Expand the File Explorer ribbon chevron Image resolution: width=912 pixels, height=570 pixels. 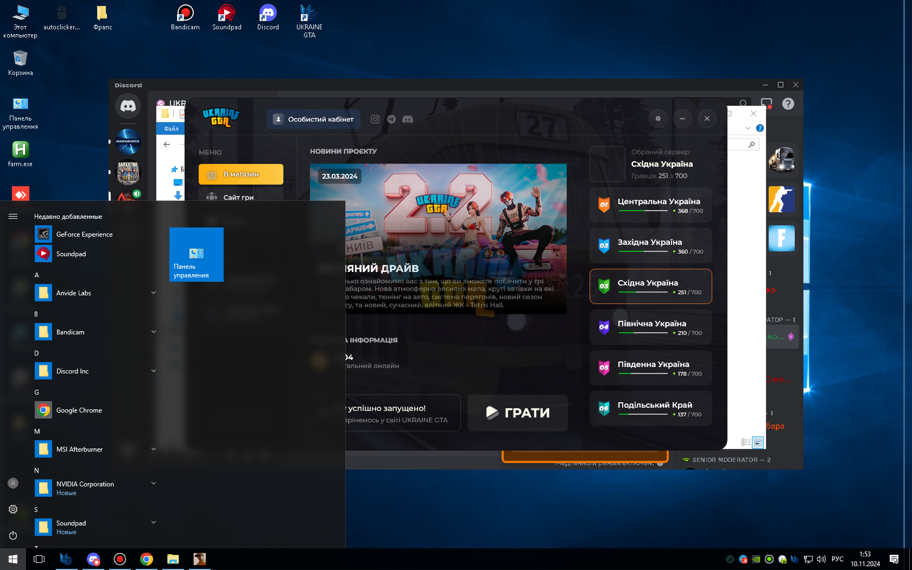(748, 128)
